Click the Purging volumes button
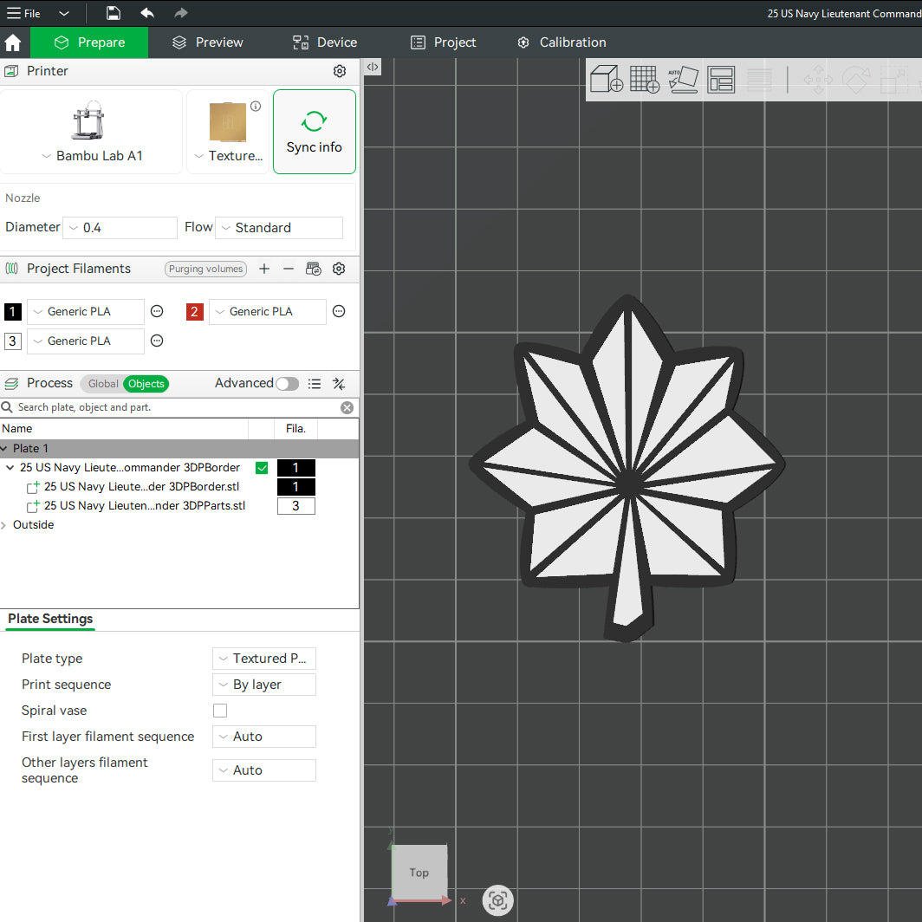Viewport: 922px width, 922px height. [206, 269]
